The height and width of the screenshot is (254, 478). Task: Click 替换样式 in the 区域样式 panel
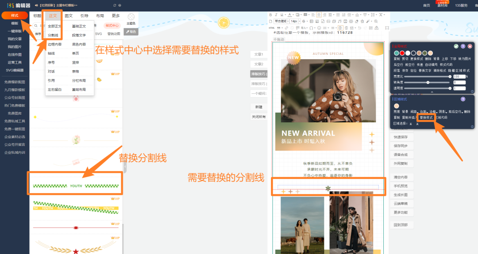(426, 118)
